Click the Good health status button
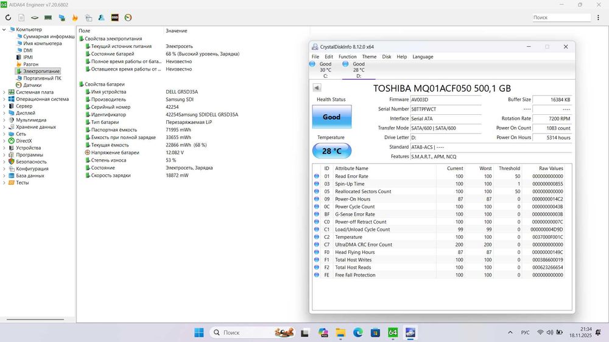Image resolution: width=609 pixels, height=342 pixels. click(331, 117)
